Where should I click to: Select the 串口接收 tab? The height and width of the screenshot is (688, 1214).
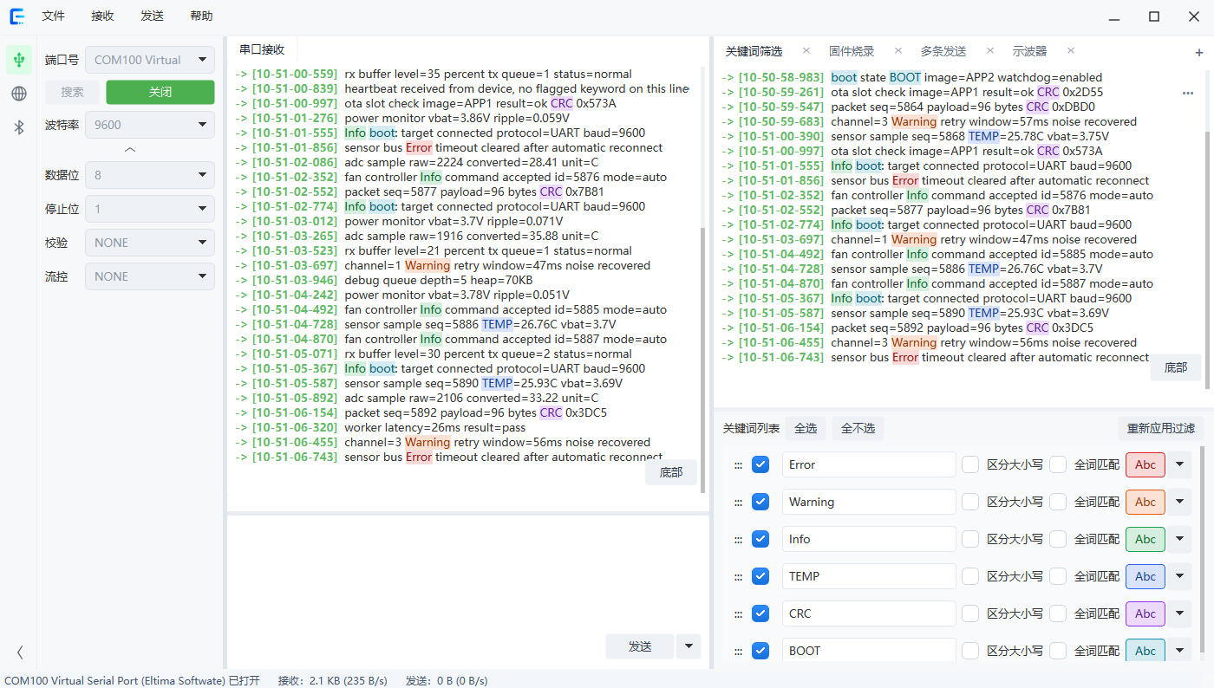click(262, 49)
